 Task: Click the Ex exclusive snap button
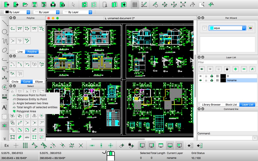(x=7, y=145)
